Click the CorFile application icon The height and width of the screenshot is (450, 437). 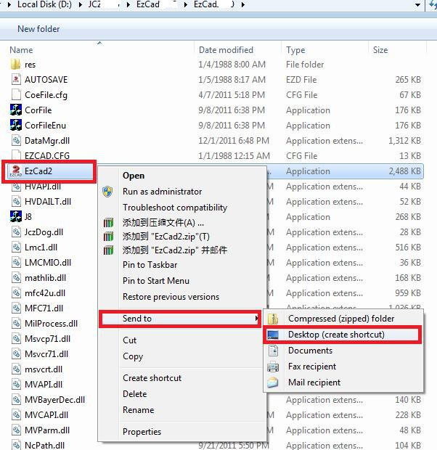tap(16, 110)
